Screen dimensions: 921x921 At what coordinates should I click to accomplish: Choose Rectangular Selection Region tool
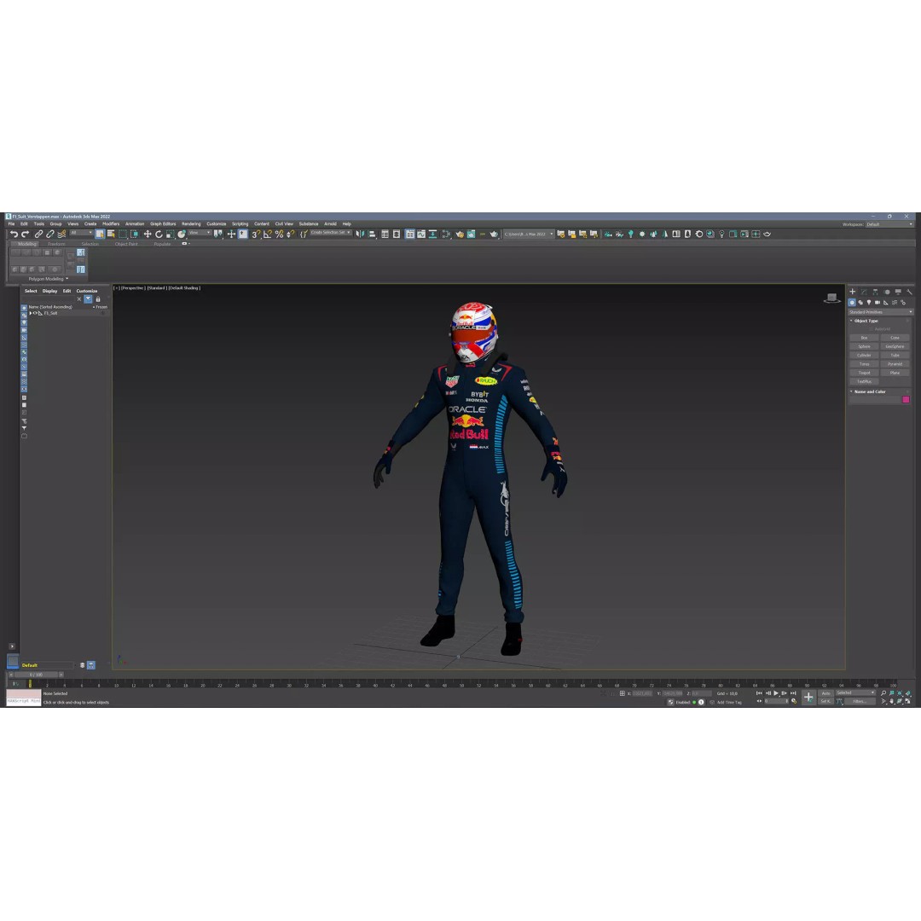pos(123,234)
